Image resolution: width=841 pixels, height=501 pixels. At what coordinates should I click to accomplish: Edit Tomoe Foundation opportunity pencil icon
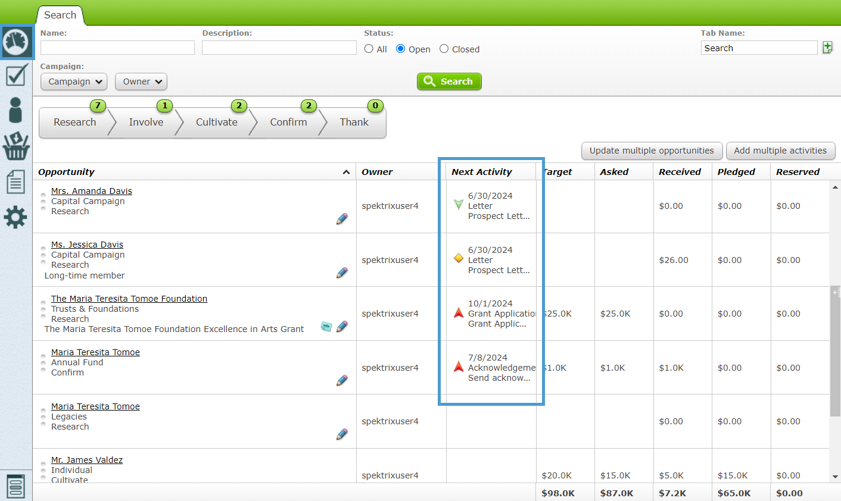[342, 326]
